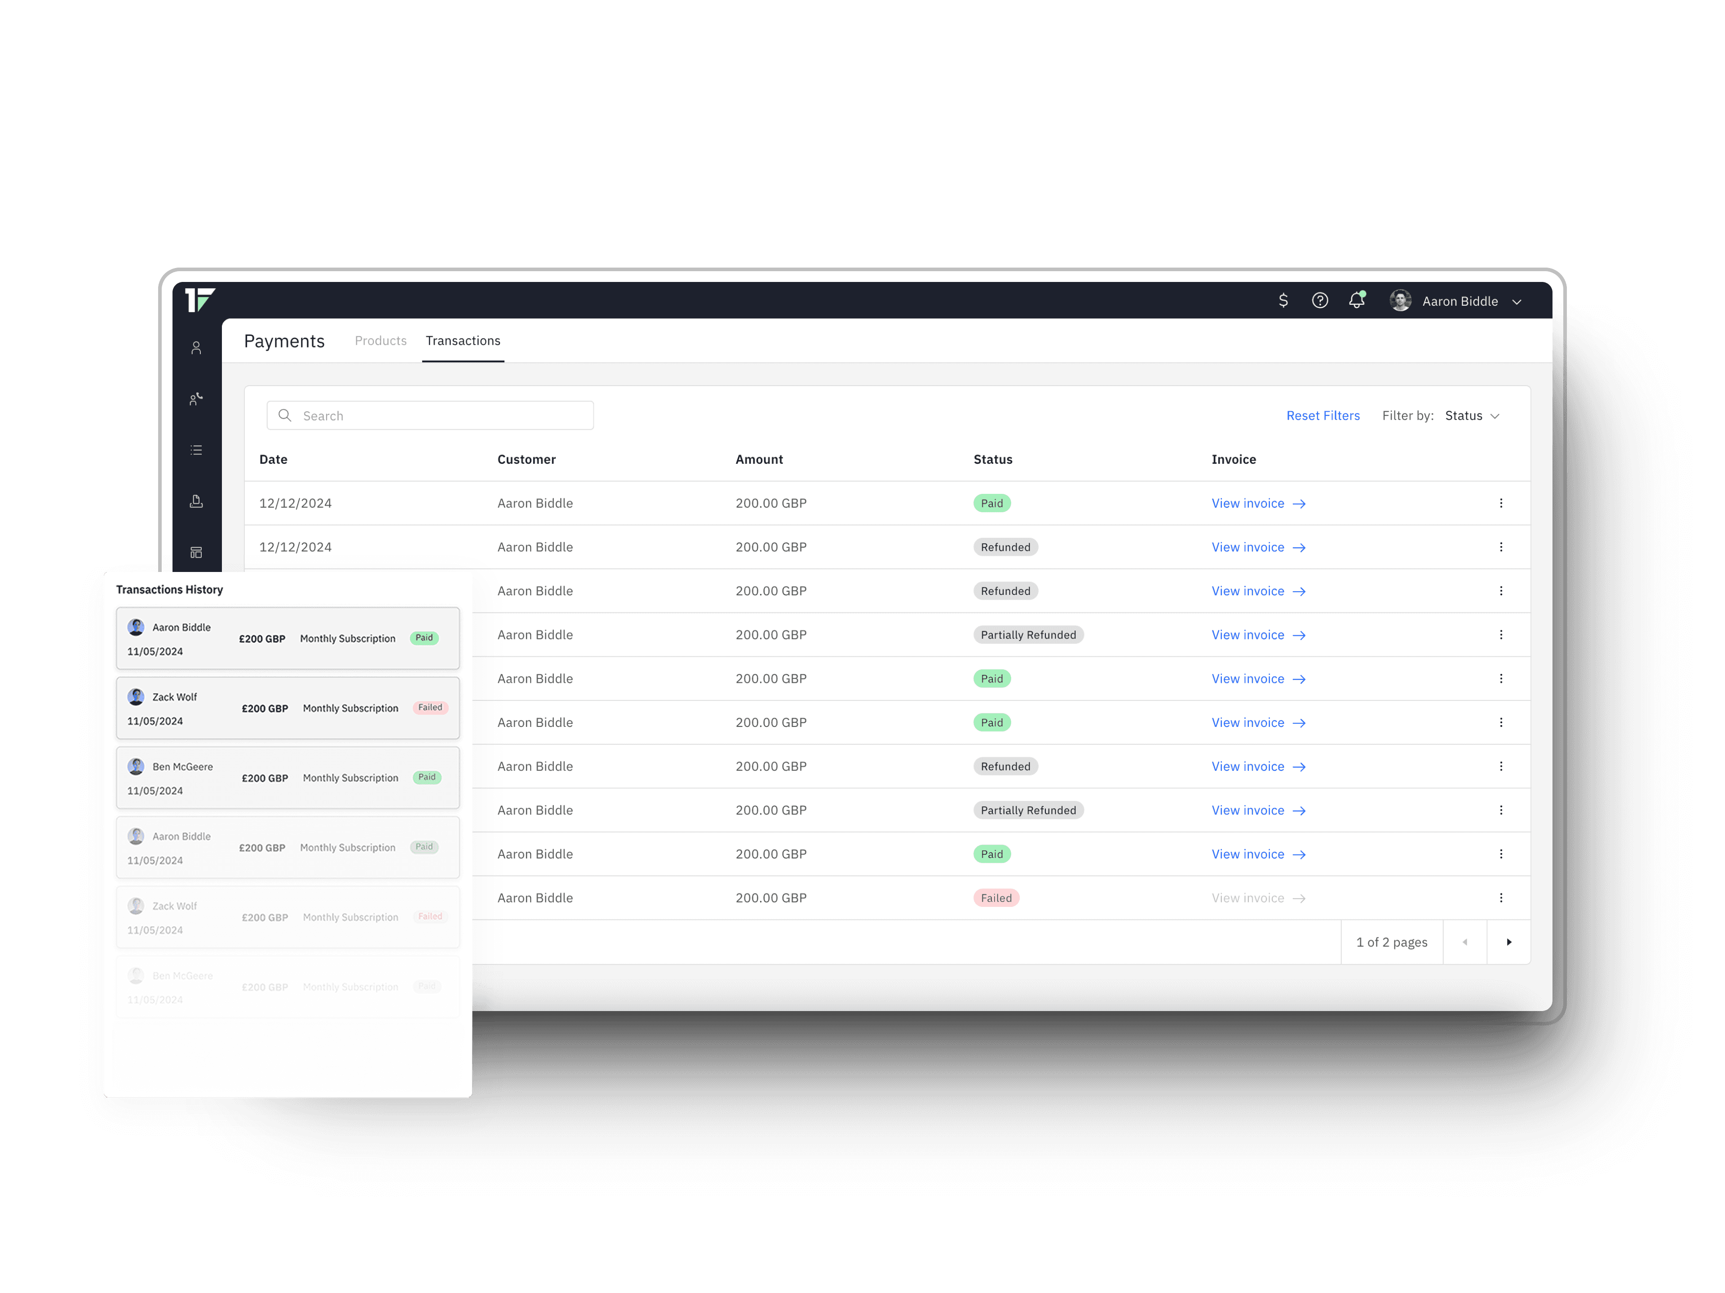View the invoice for the 12/12/2024 Paid row
The height and width of the screenshot is (1293, 1725).
click(1259, 503)
